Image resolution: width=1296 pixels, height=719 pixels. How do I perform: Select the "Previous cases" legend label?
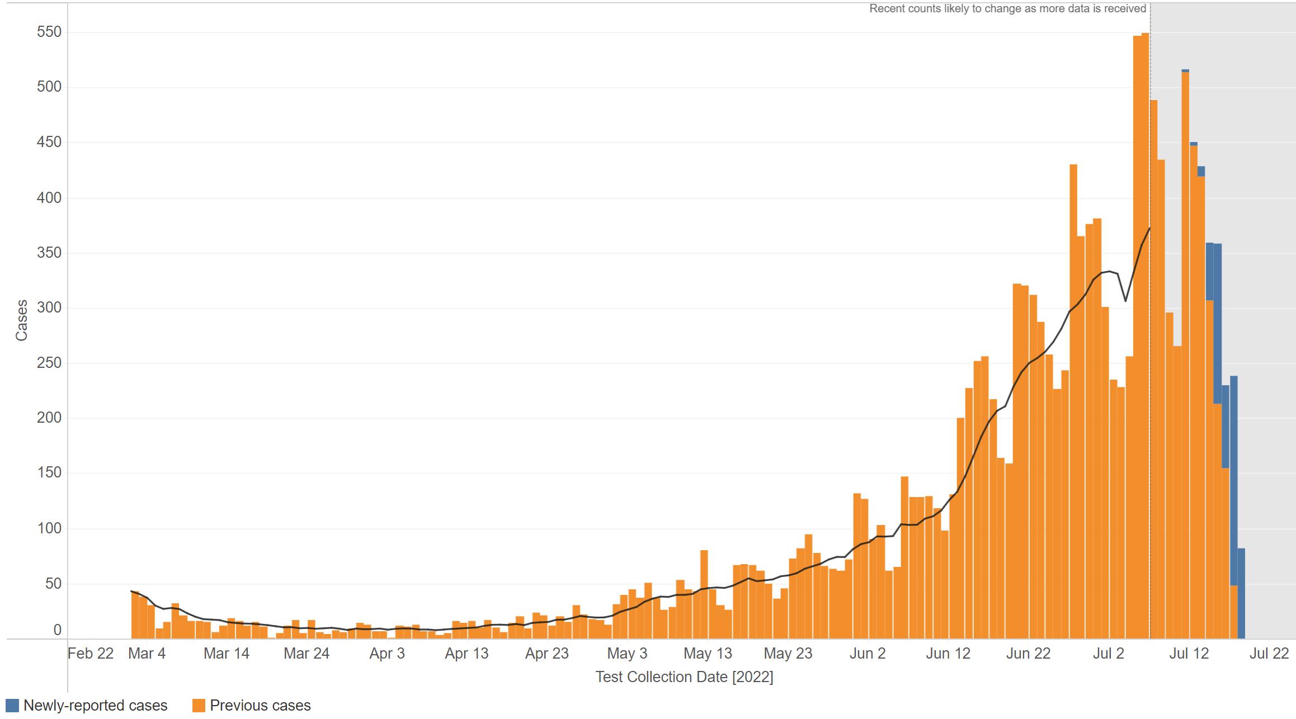click(260, 706)
